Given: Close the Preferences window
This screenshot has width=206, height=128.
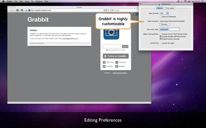Looking at the screenshot, I should tap(140, 4).
